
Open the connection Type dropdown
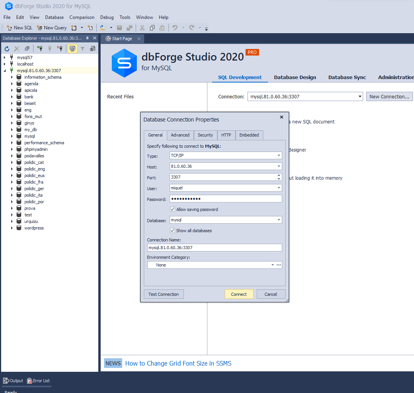pos(279,156)
